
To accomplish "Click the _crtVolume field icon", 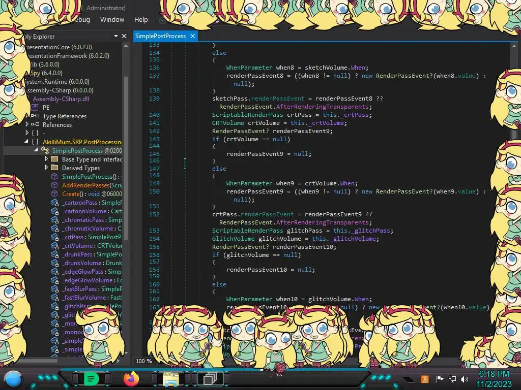I will click(55, 246).
